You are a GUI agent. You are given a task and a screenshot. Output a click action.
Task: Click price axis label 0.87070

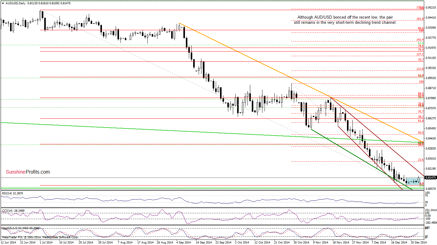coord(431,108)
